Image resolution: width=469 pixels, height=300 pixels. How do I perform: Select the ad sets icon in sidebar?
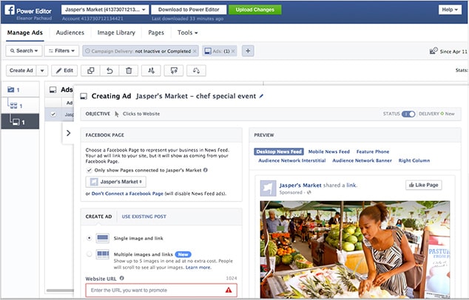(14, 106)
